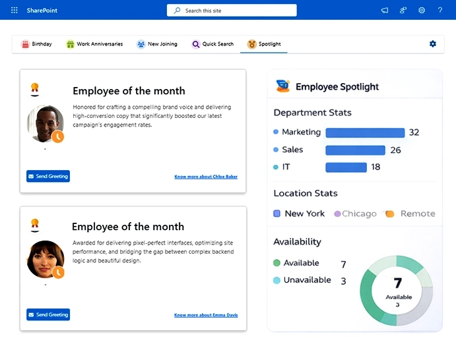The width and height of the screenshot is (456, 346).
Task: Click the SharePoint title in header
Action: tap(42, 11)
